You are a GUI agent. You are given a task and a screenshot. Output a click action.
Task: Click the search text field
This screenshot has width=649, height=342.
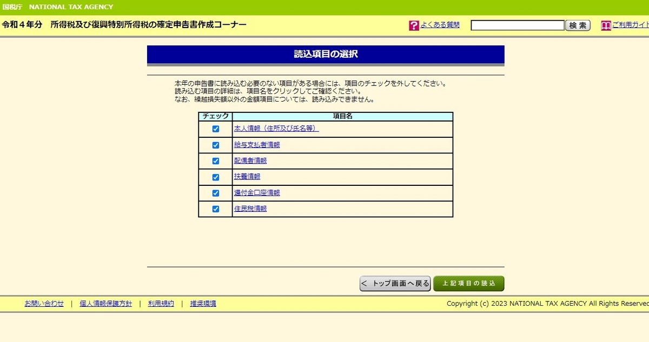pos(518,25)
